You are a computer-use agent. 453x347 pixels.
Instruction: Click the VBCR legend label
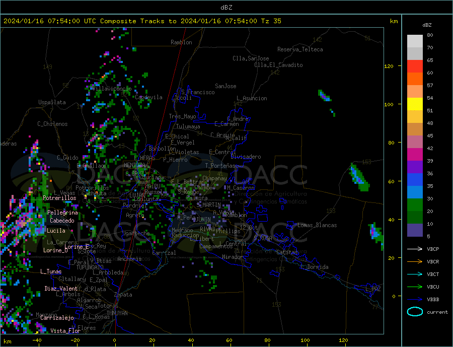(x=433, y=262)
